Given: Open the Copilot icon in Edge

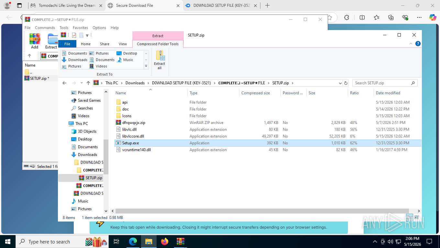Looking at the screenshot, I should coord(433,17).
